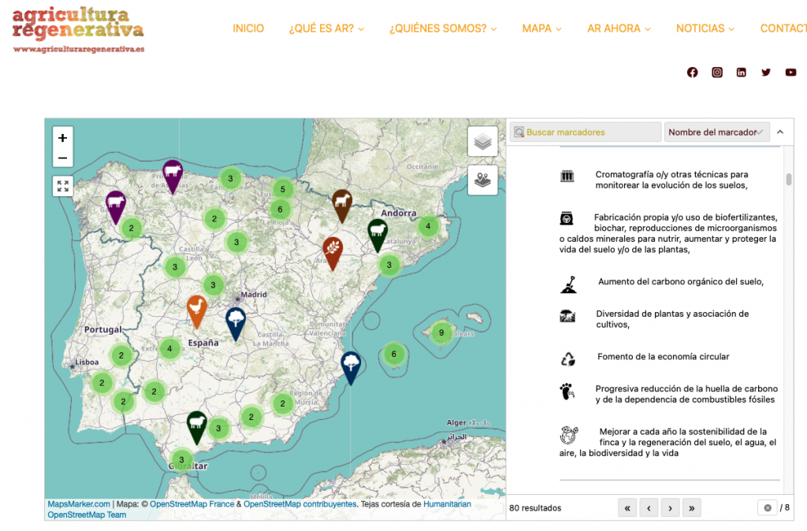Click the navy tree marker south of Madrid
The width and height of the screenshot is (807, 531).
tap(236, 323)
